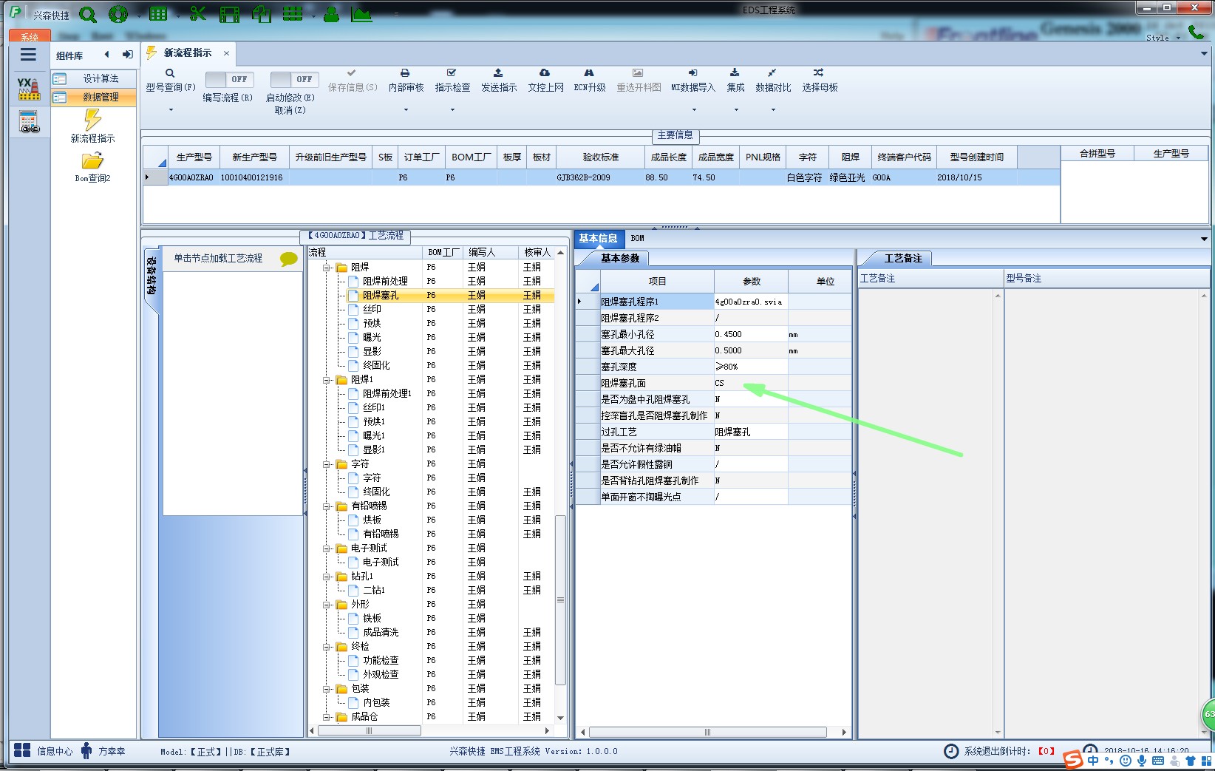Click the vertical 设备结构 side tab
This screenshot has height=771, width=1215.
pos(151,276)
